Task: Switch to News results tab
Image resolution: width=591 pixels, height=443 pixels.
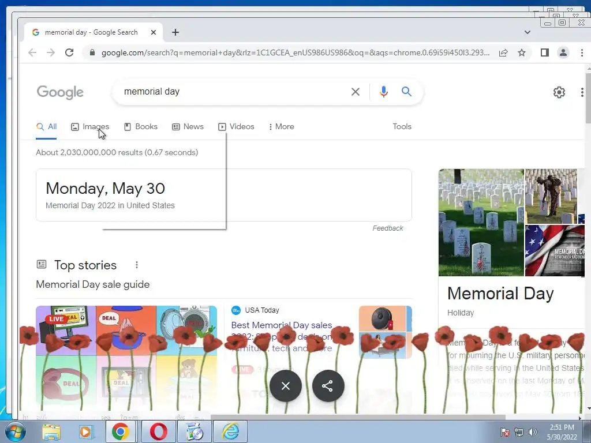Action: 188,126
